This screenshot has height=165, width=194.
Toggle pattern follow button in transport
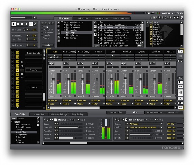[x=31, y=24]
